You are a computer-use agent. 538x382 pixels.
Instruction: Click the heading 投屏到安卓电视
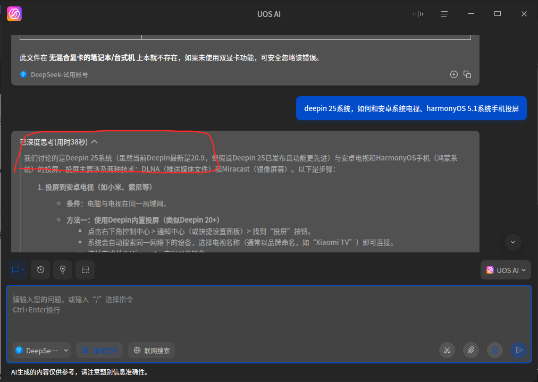click(98, 187)
